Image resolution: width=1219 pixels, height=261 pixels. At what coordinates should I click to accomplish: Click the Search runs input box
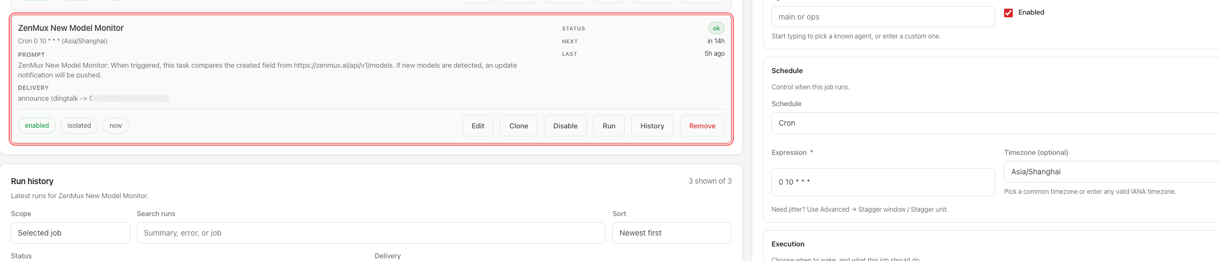pos(371,233)
